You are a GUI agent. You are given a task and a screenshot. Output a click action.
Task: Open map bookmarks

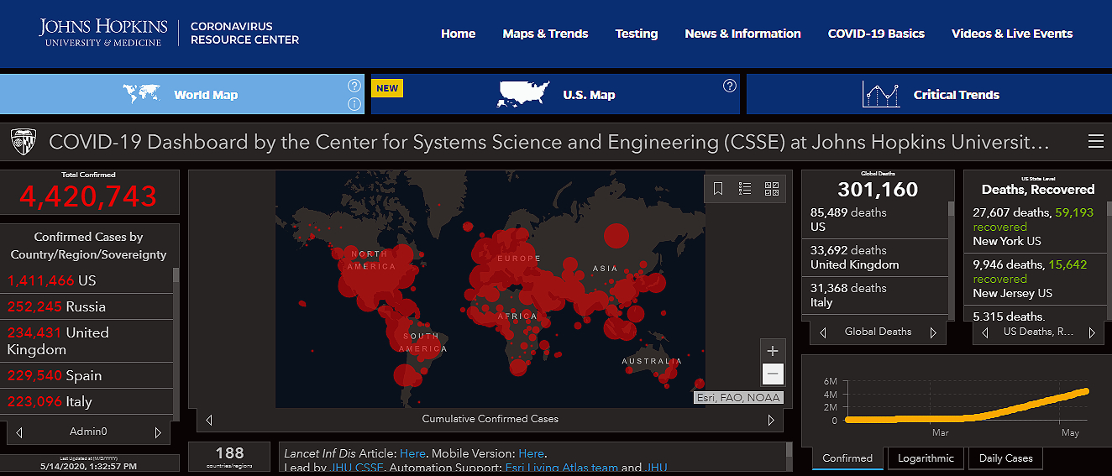click(x=718, y=189)
